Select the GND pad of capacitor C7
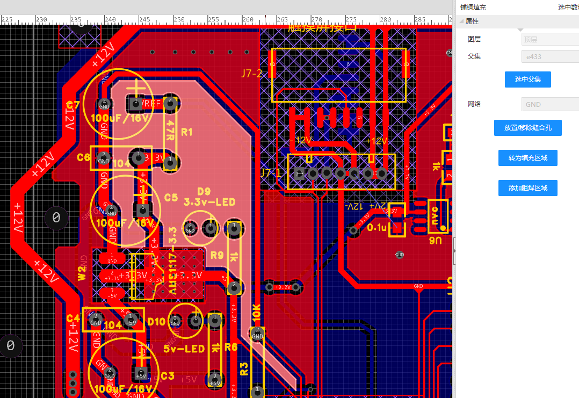 point(104,104)
